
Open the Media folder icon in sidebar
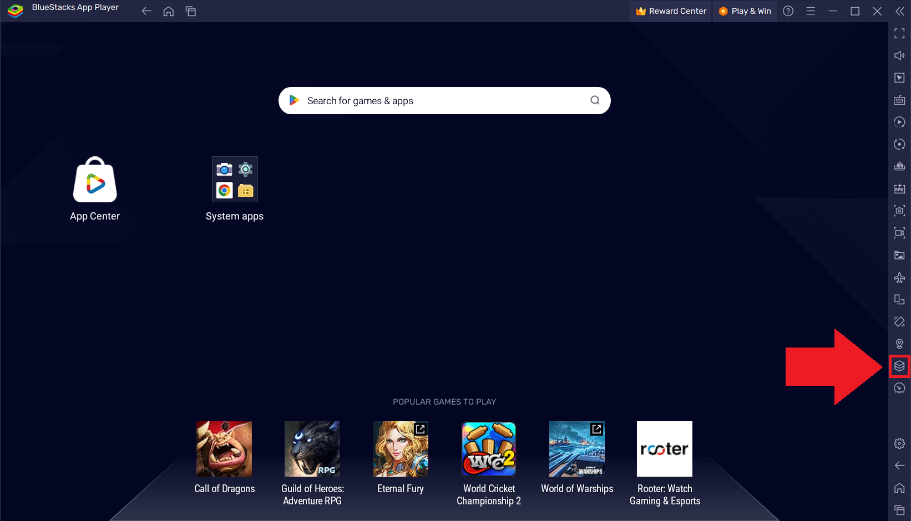899,255
